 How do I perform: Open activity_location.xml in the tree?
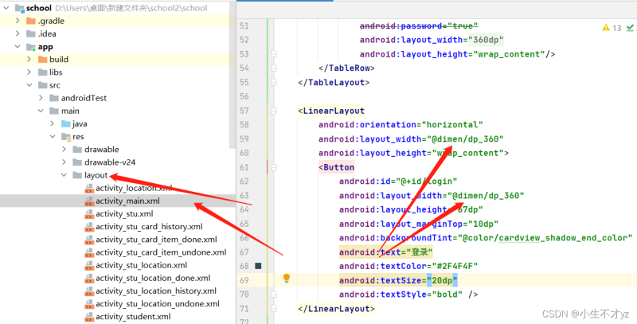click(134, 188)
